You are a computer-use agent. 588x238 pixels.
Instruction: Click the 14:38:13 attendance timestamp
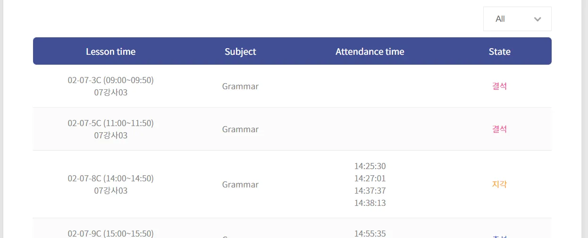pos(370,203)
